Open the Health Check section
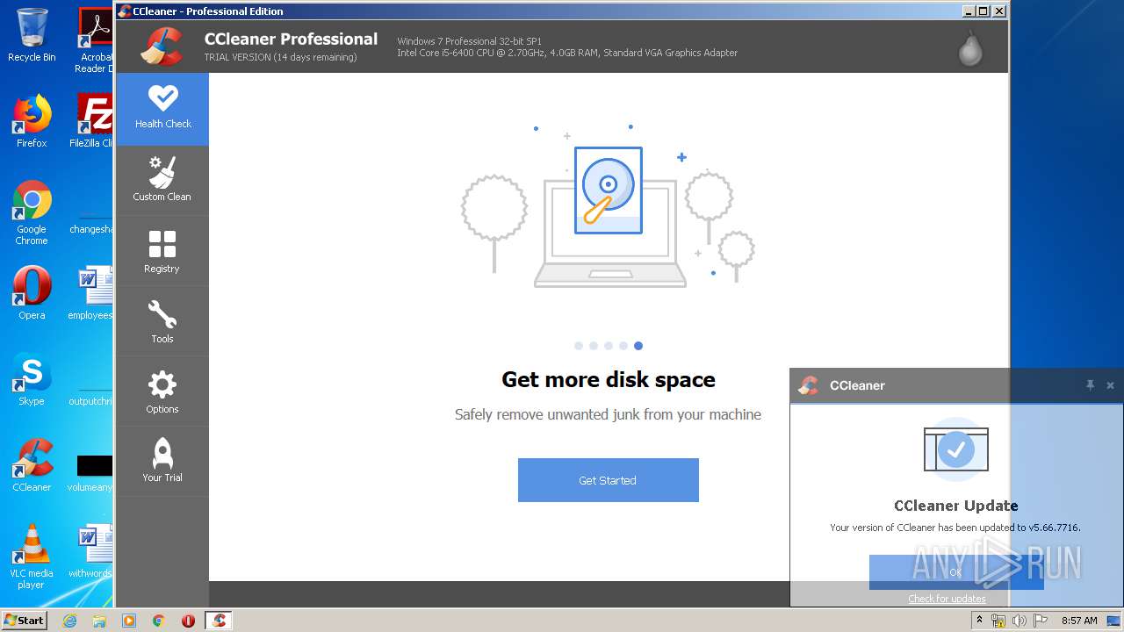Image resolution: width=1124 pixels, height=632 pixels. (162, 109)
